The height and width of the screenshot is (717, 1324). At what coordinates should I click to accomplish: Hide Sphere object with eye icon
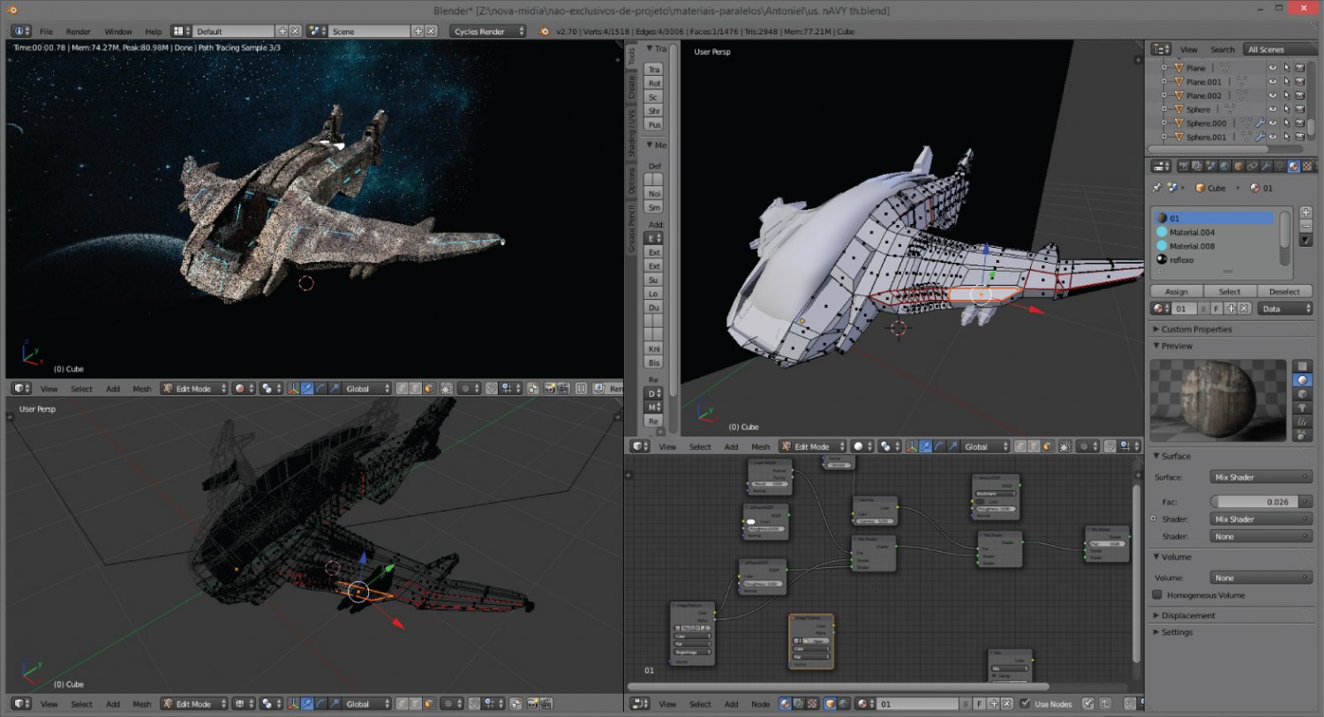[1272, 109]
